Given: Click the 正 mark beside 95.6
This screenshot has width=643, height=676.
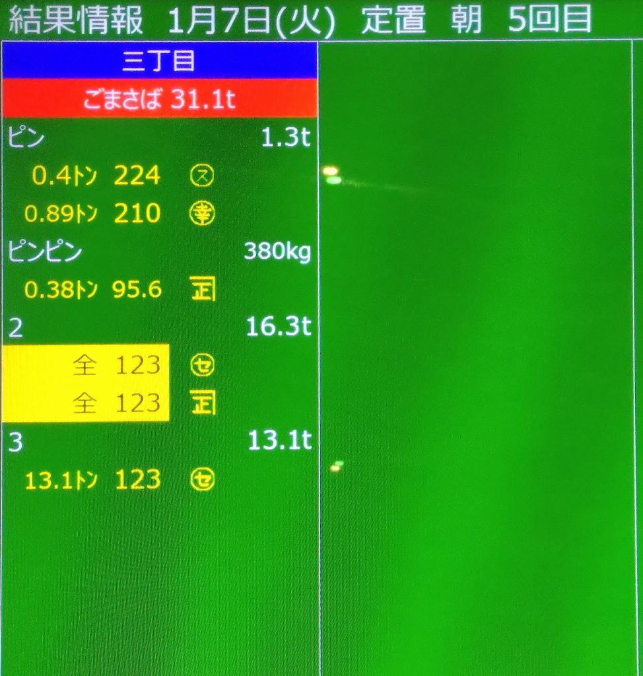Looking at the screenshot, I should [x=203, y=290].
